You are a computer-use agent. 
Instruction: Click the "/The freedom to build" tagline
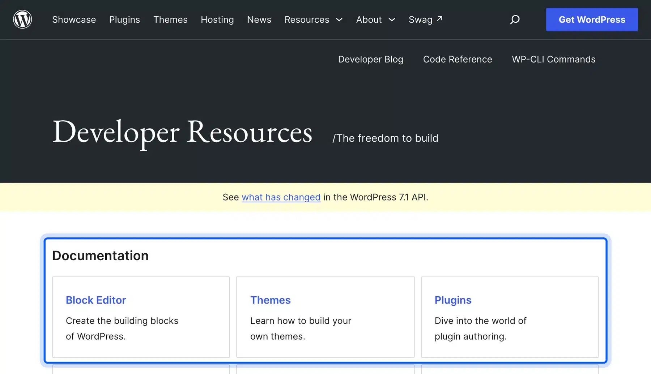(x=385, y=138)
